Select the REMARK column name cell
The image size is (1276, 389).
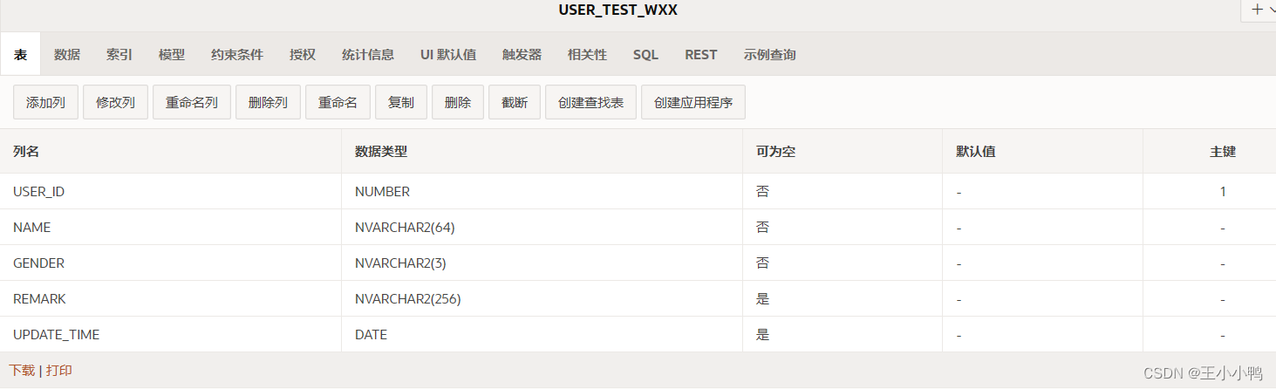click(170, 298)
